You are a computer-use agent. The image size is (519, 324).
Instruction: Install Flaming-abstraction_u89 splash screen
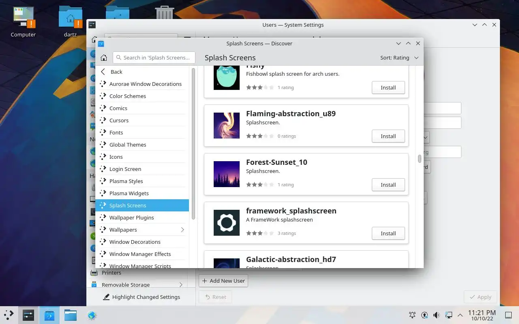coord(388,136)
